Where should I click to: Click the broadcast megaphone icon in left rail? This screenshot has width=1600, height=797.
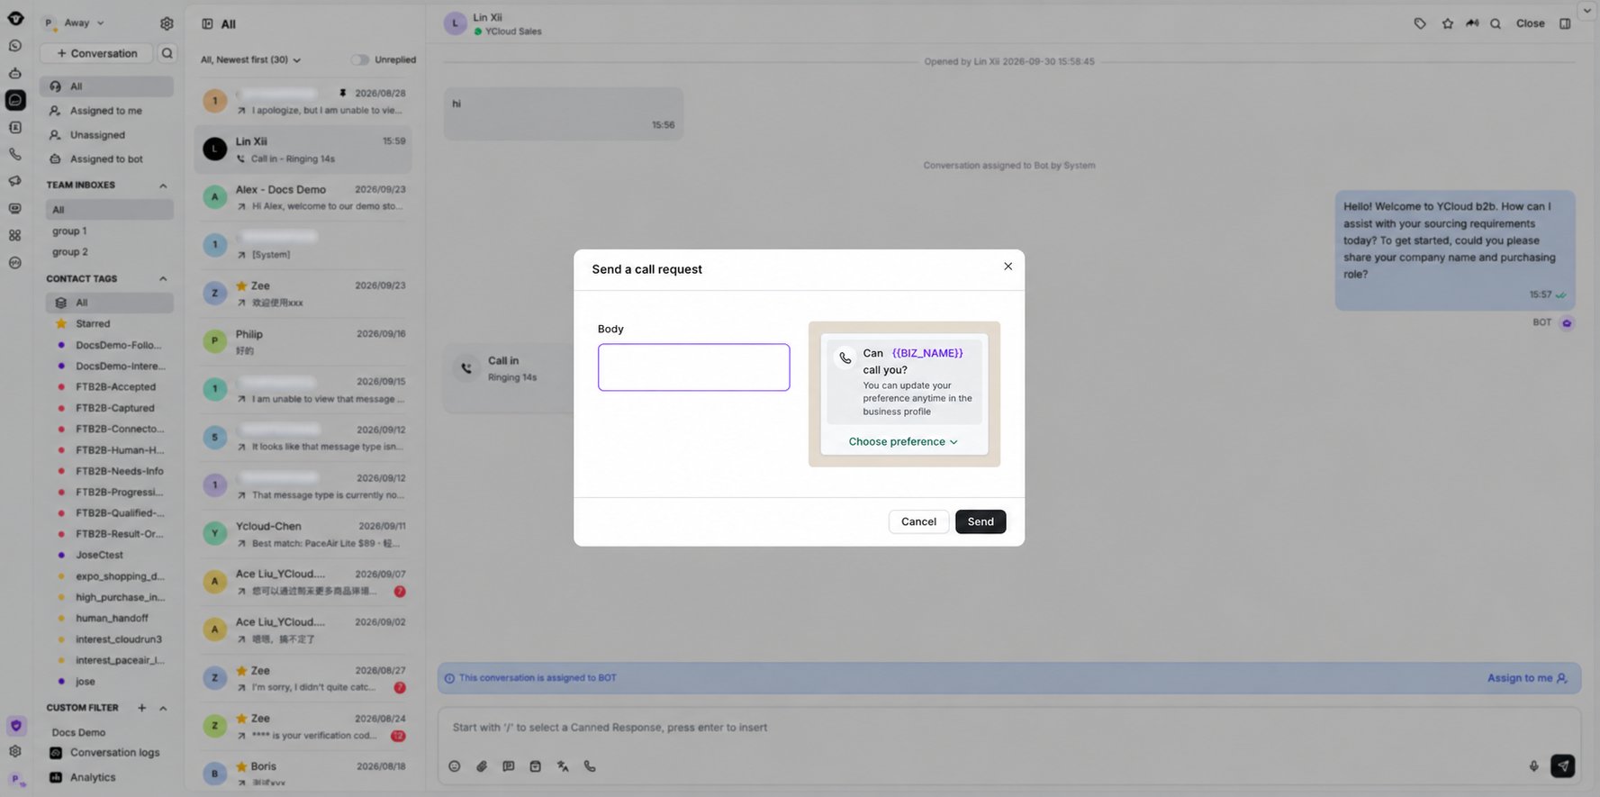click(15, 181)
